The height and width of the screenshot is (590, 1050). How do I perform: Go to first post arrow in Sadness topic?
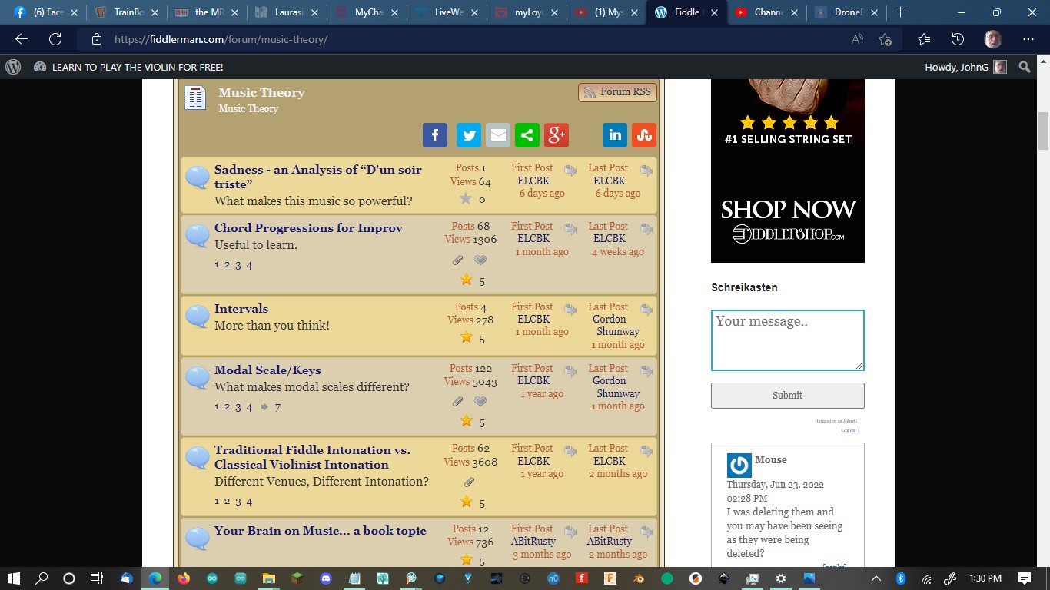click(x=570, y=170)
